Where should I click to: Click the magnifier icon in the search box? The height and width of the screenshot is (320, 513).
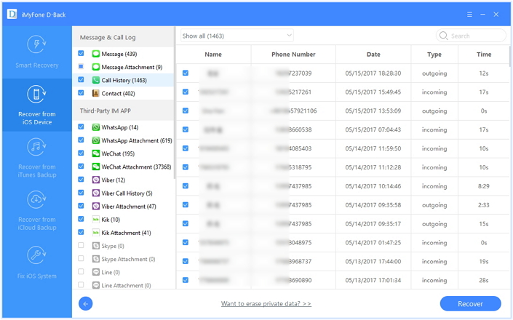pyautogui.click(x=443, y=36)
